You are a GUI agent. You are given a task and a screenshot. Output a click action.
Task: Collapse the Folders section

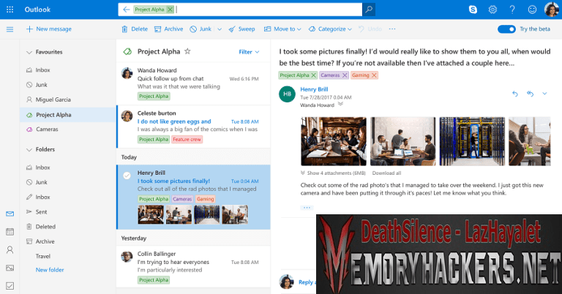tap(29, 150)
